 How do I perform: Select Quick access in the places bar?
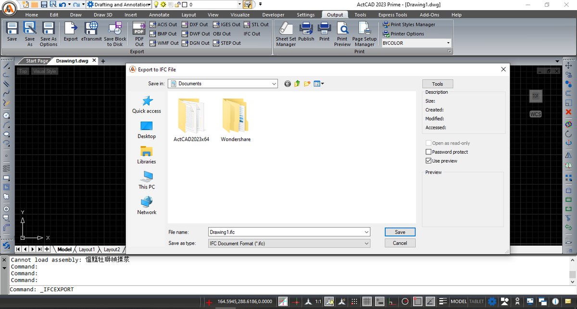tap(147, 104)
